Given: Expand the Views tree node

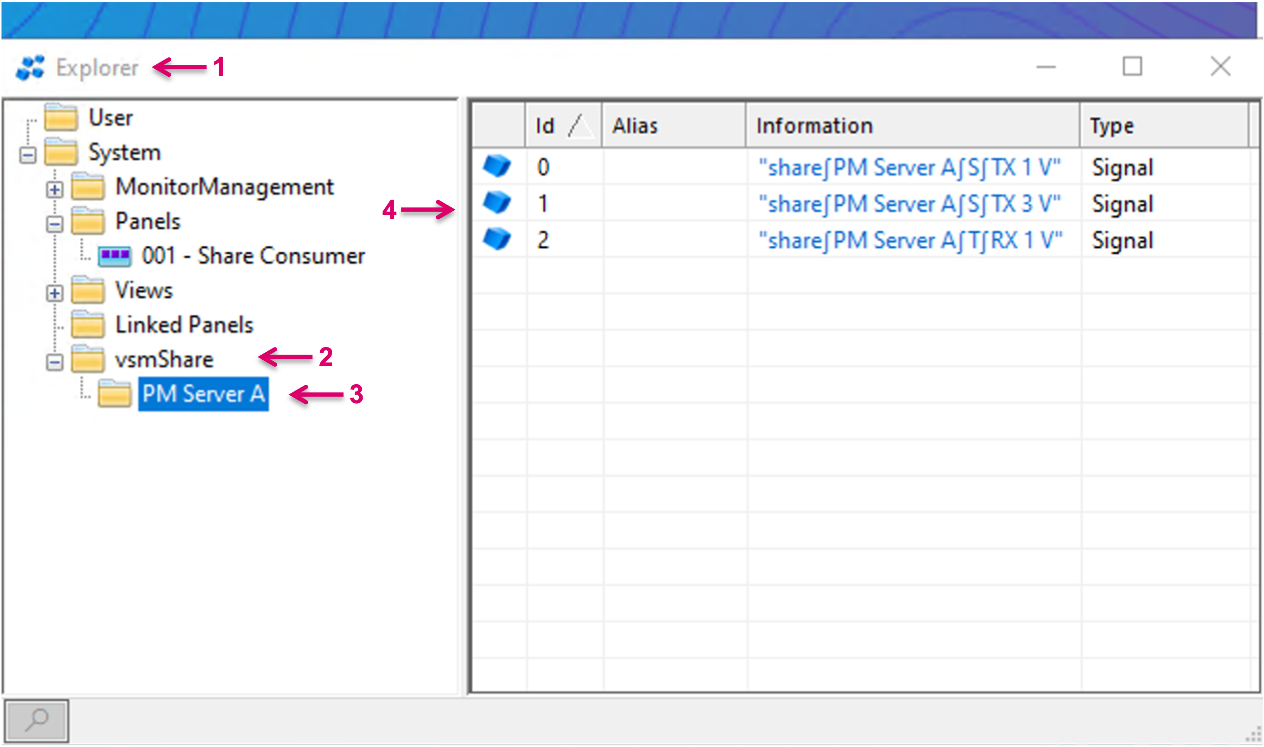Looking at the screenshot, I should [x=55, y=293].
